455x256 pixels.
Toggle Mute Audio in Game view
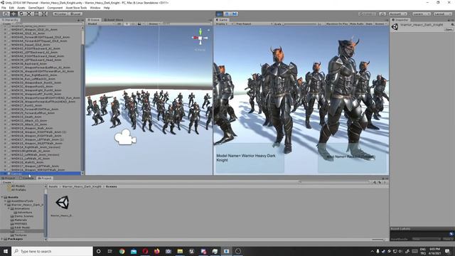tap(357, 23)
